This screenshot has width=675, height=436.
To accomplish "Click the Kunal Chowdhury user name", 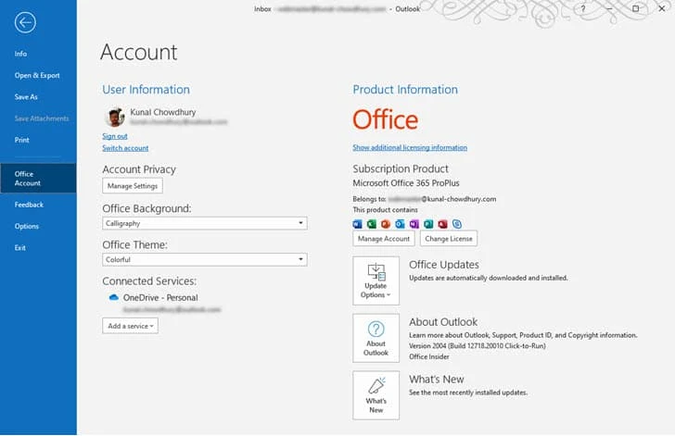I will [163, 112].
